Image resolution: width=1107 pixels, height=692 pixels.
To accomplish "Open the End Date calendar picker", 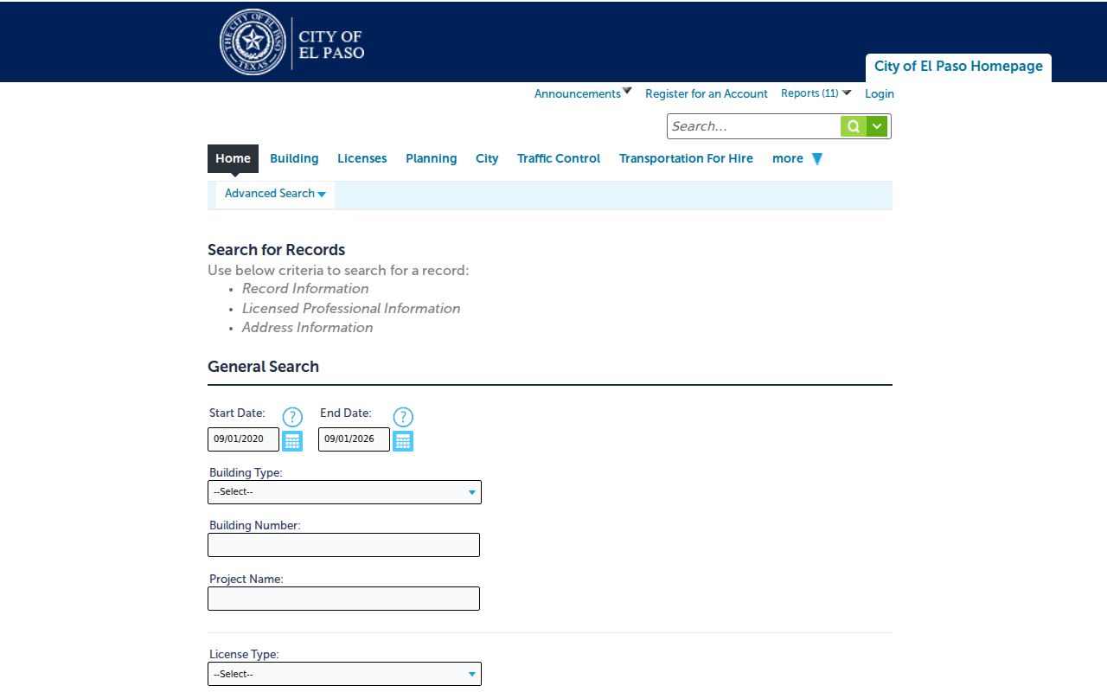I will click(403, 441).
